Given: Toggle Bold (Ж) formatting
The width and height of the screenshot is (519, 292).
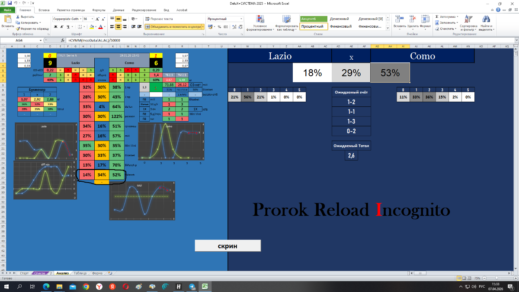Looking at the screenshot, I should pos(55,26).
